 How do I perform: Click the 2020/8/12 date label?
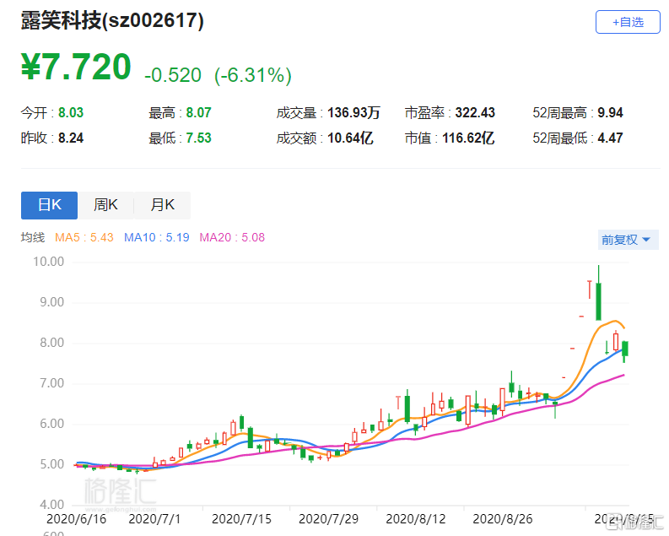[416, 519]
